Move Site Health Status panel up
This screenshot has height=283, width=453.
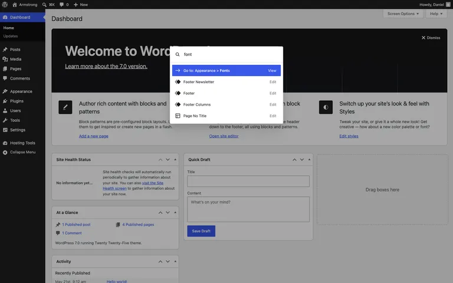point(160,160)
